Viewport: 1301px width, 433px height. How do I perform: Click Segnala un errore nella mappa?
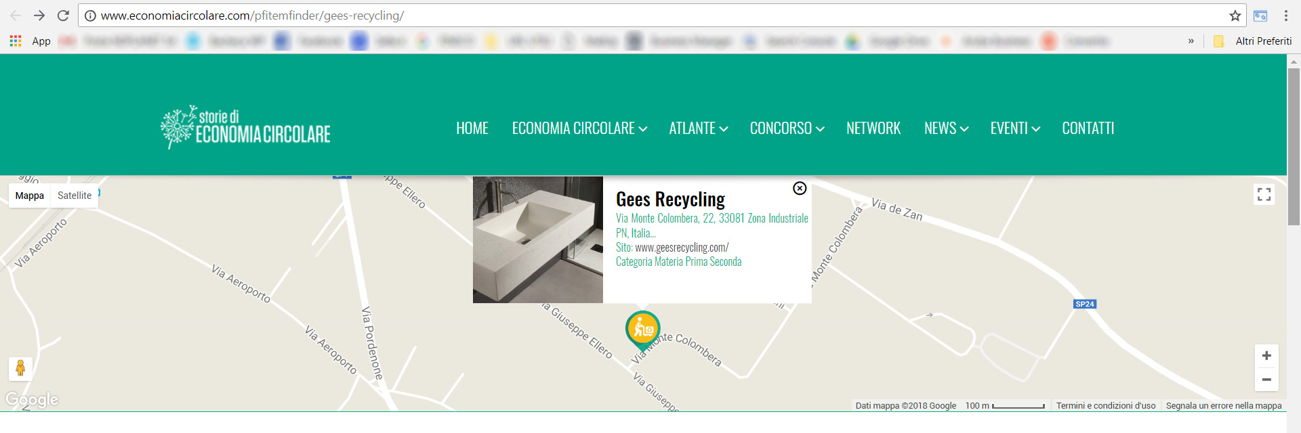coord(1224,406)
